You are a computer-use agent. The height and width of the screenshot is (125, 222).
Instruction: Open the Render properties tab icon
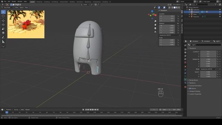[x=185, y=49]
